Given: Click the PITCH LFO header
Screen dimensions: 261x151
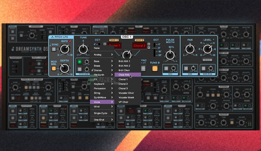Looking at the screenshot, I should point(61,37).
